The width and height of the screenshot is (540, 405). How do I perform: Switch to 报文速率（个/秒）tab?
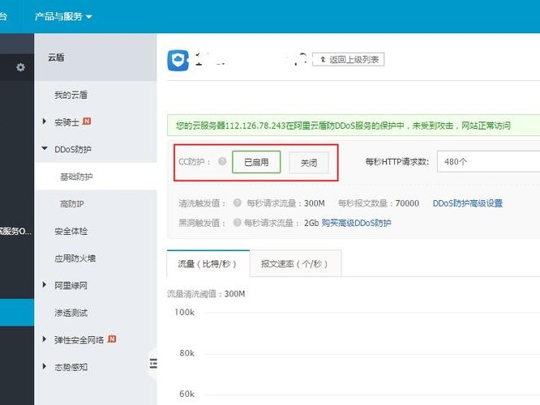click(295, 263)
